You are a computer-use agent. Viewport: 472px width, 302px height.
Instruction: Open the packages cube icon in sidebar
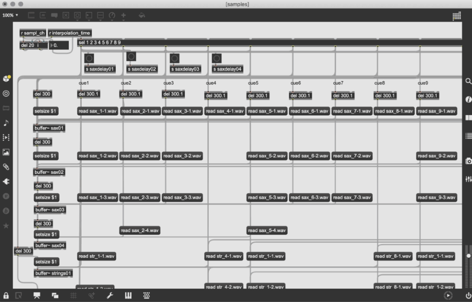click(x=6, y=79)
